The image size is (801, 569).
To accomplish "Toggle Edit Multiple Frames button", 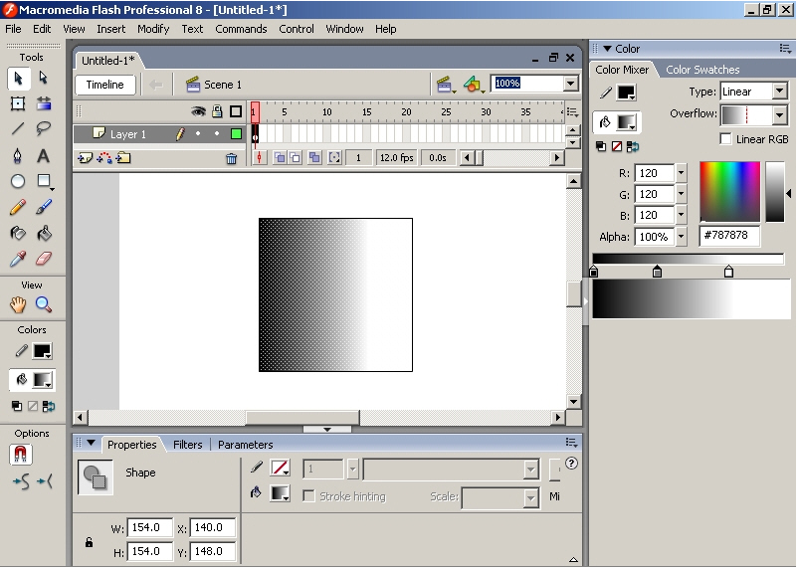I will pos(314,158).
